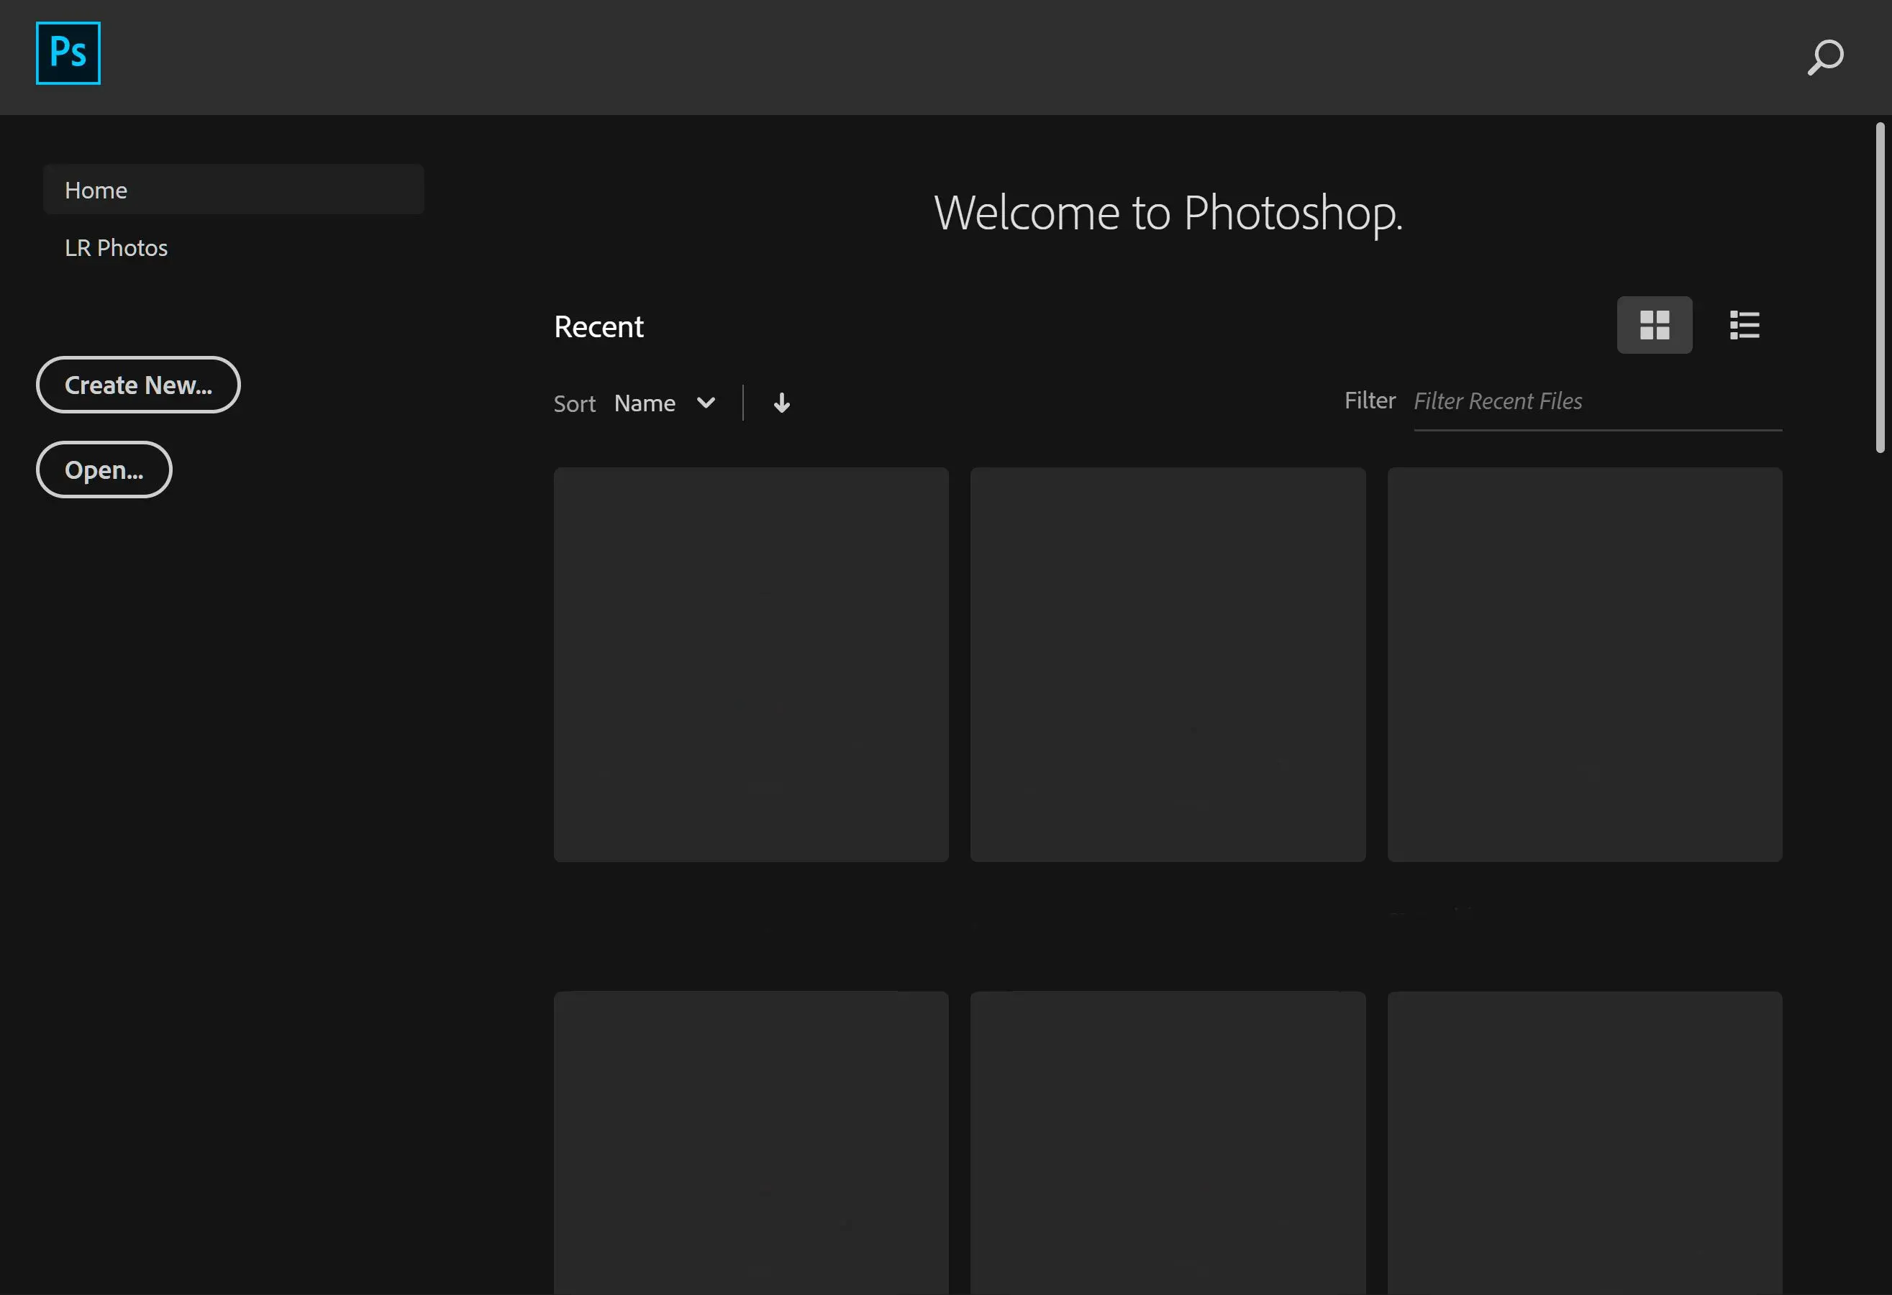Click Create New... button
This screenshot has width=1892, height=1295.
(138, 384)
